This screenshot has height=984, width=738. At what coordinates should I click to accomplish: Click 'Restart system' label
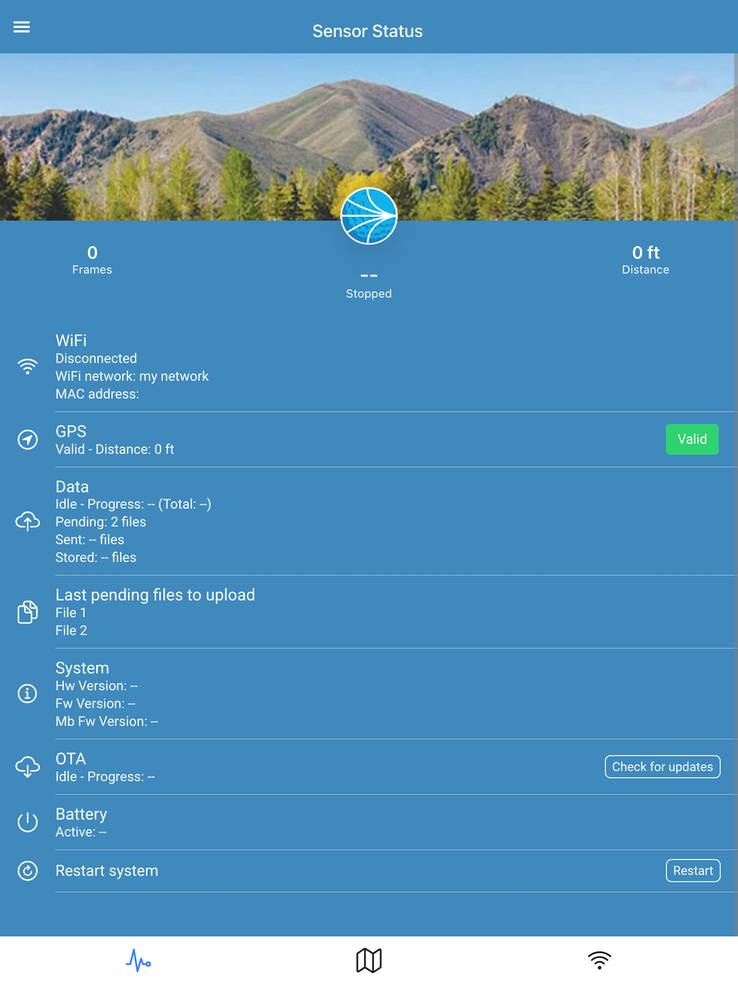pos(107,871)
